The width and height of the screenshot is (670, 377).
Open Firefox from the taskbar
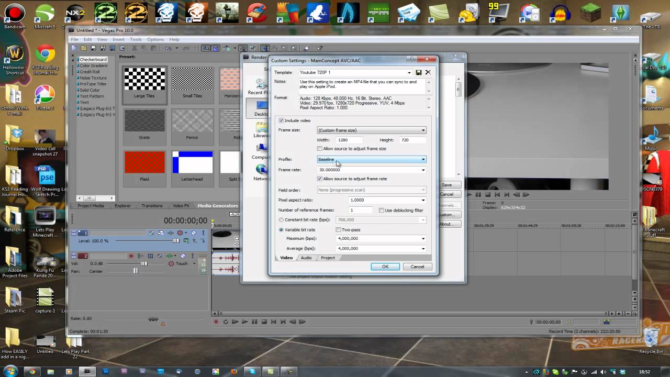tap(234, 371)
